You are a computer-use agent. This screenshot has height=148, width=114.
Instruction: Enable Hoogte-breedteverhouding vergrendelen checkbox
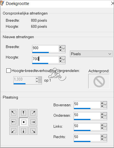click(8, 71)
